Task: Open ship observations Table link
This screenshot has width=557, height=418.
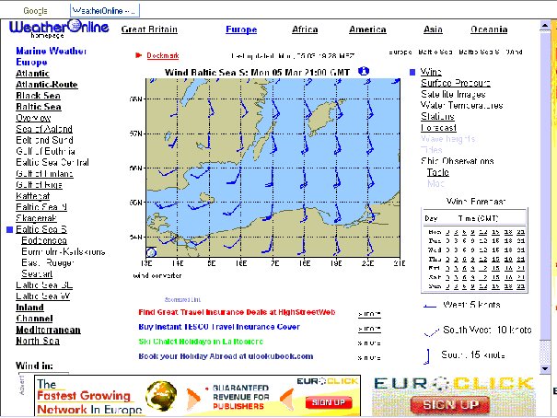Action: pos(437,171)
